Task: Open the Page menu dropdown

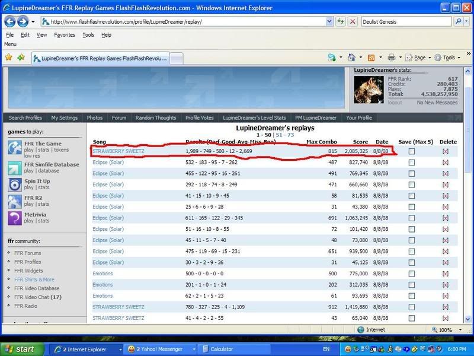Action: [419, 58]
